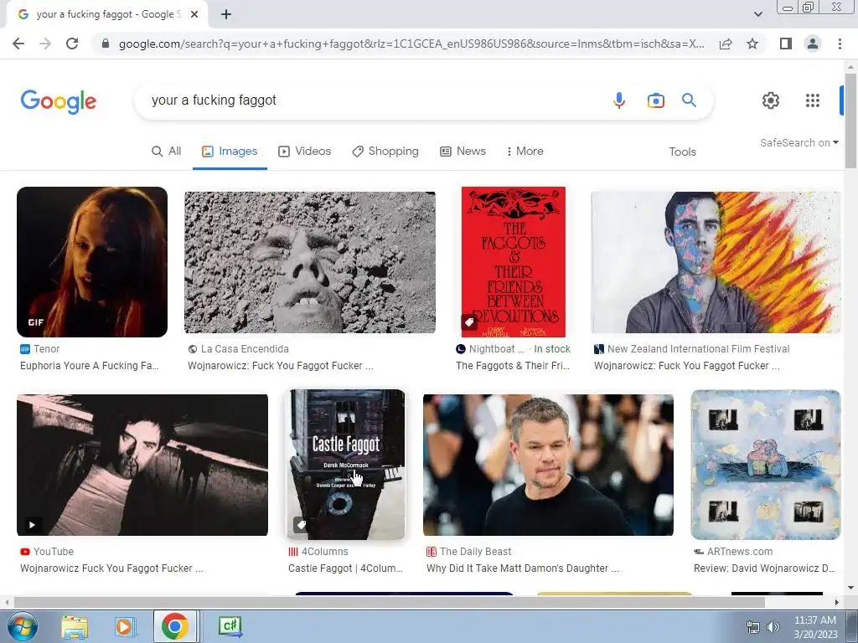
Task: Open the Film Festival painted portrait thumbnail
Action: pyautogui.click(x=716, y=262)
